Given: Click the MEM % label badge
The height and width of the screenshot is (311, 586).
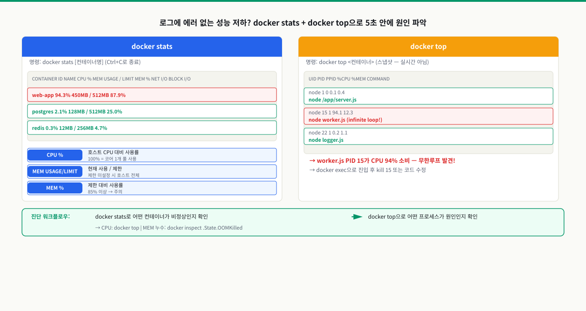Looking at the screenshot, I should click(x=55, y=188).
